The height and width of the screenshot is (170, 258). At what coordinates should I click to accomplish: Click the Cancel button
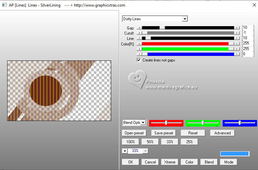click(150, 162)
